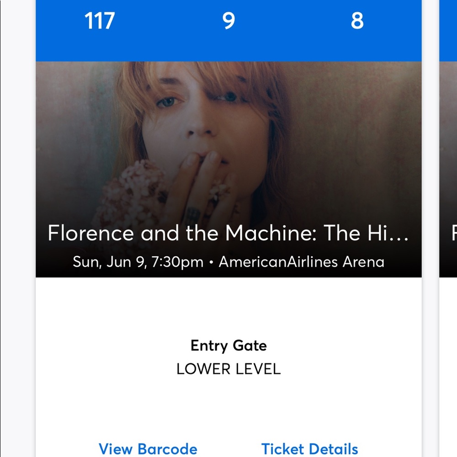This screenshot has height=457, width=457.
Task: Open Ticket Details
Action: (x=309, y=449)
